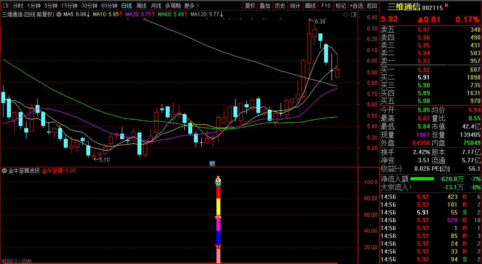The image size is (482, 264).
Task: Click the green 净流入额 progress bar
Action: (x=422, y=179)
